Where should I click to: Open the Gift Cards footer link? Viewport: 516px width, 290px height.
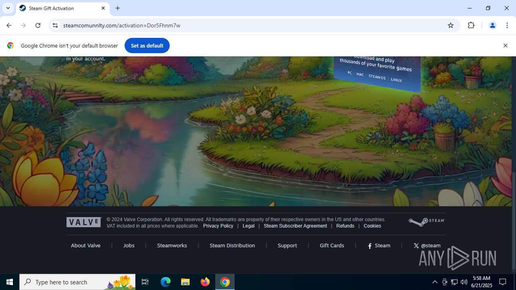(332, 245)
